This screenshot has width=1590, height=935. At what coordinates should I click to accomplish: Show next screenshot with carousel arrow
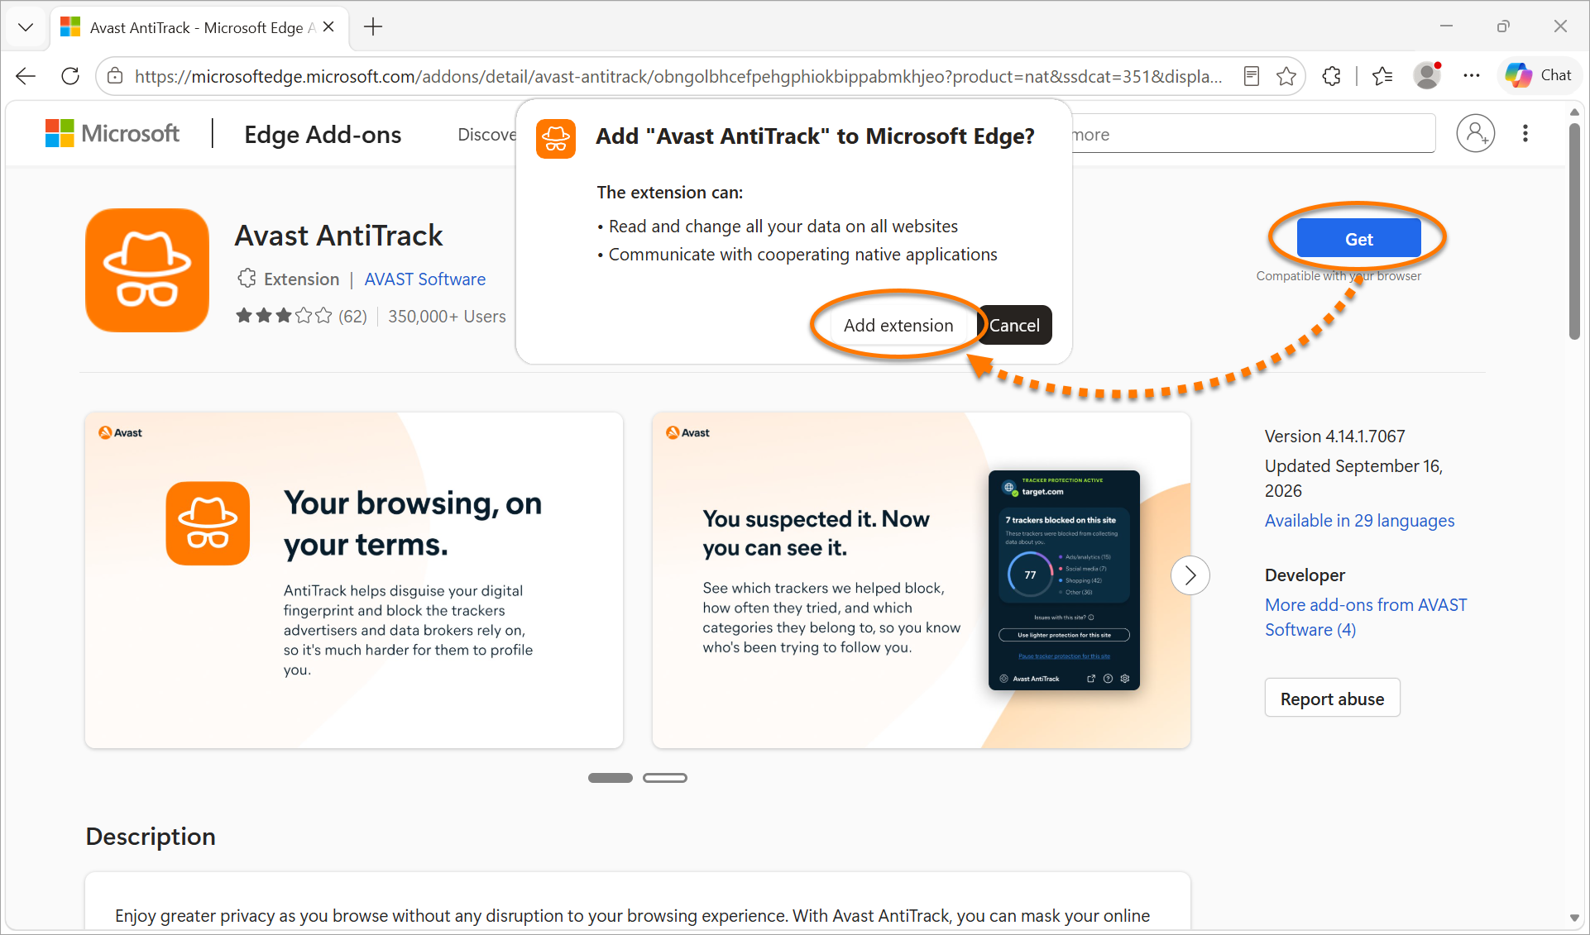[1190, 575]
